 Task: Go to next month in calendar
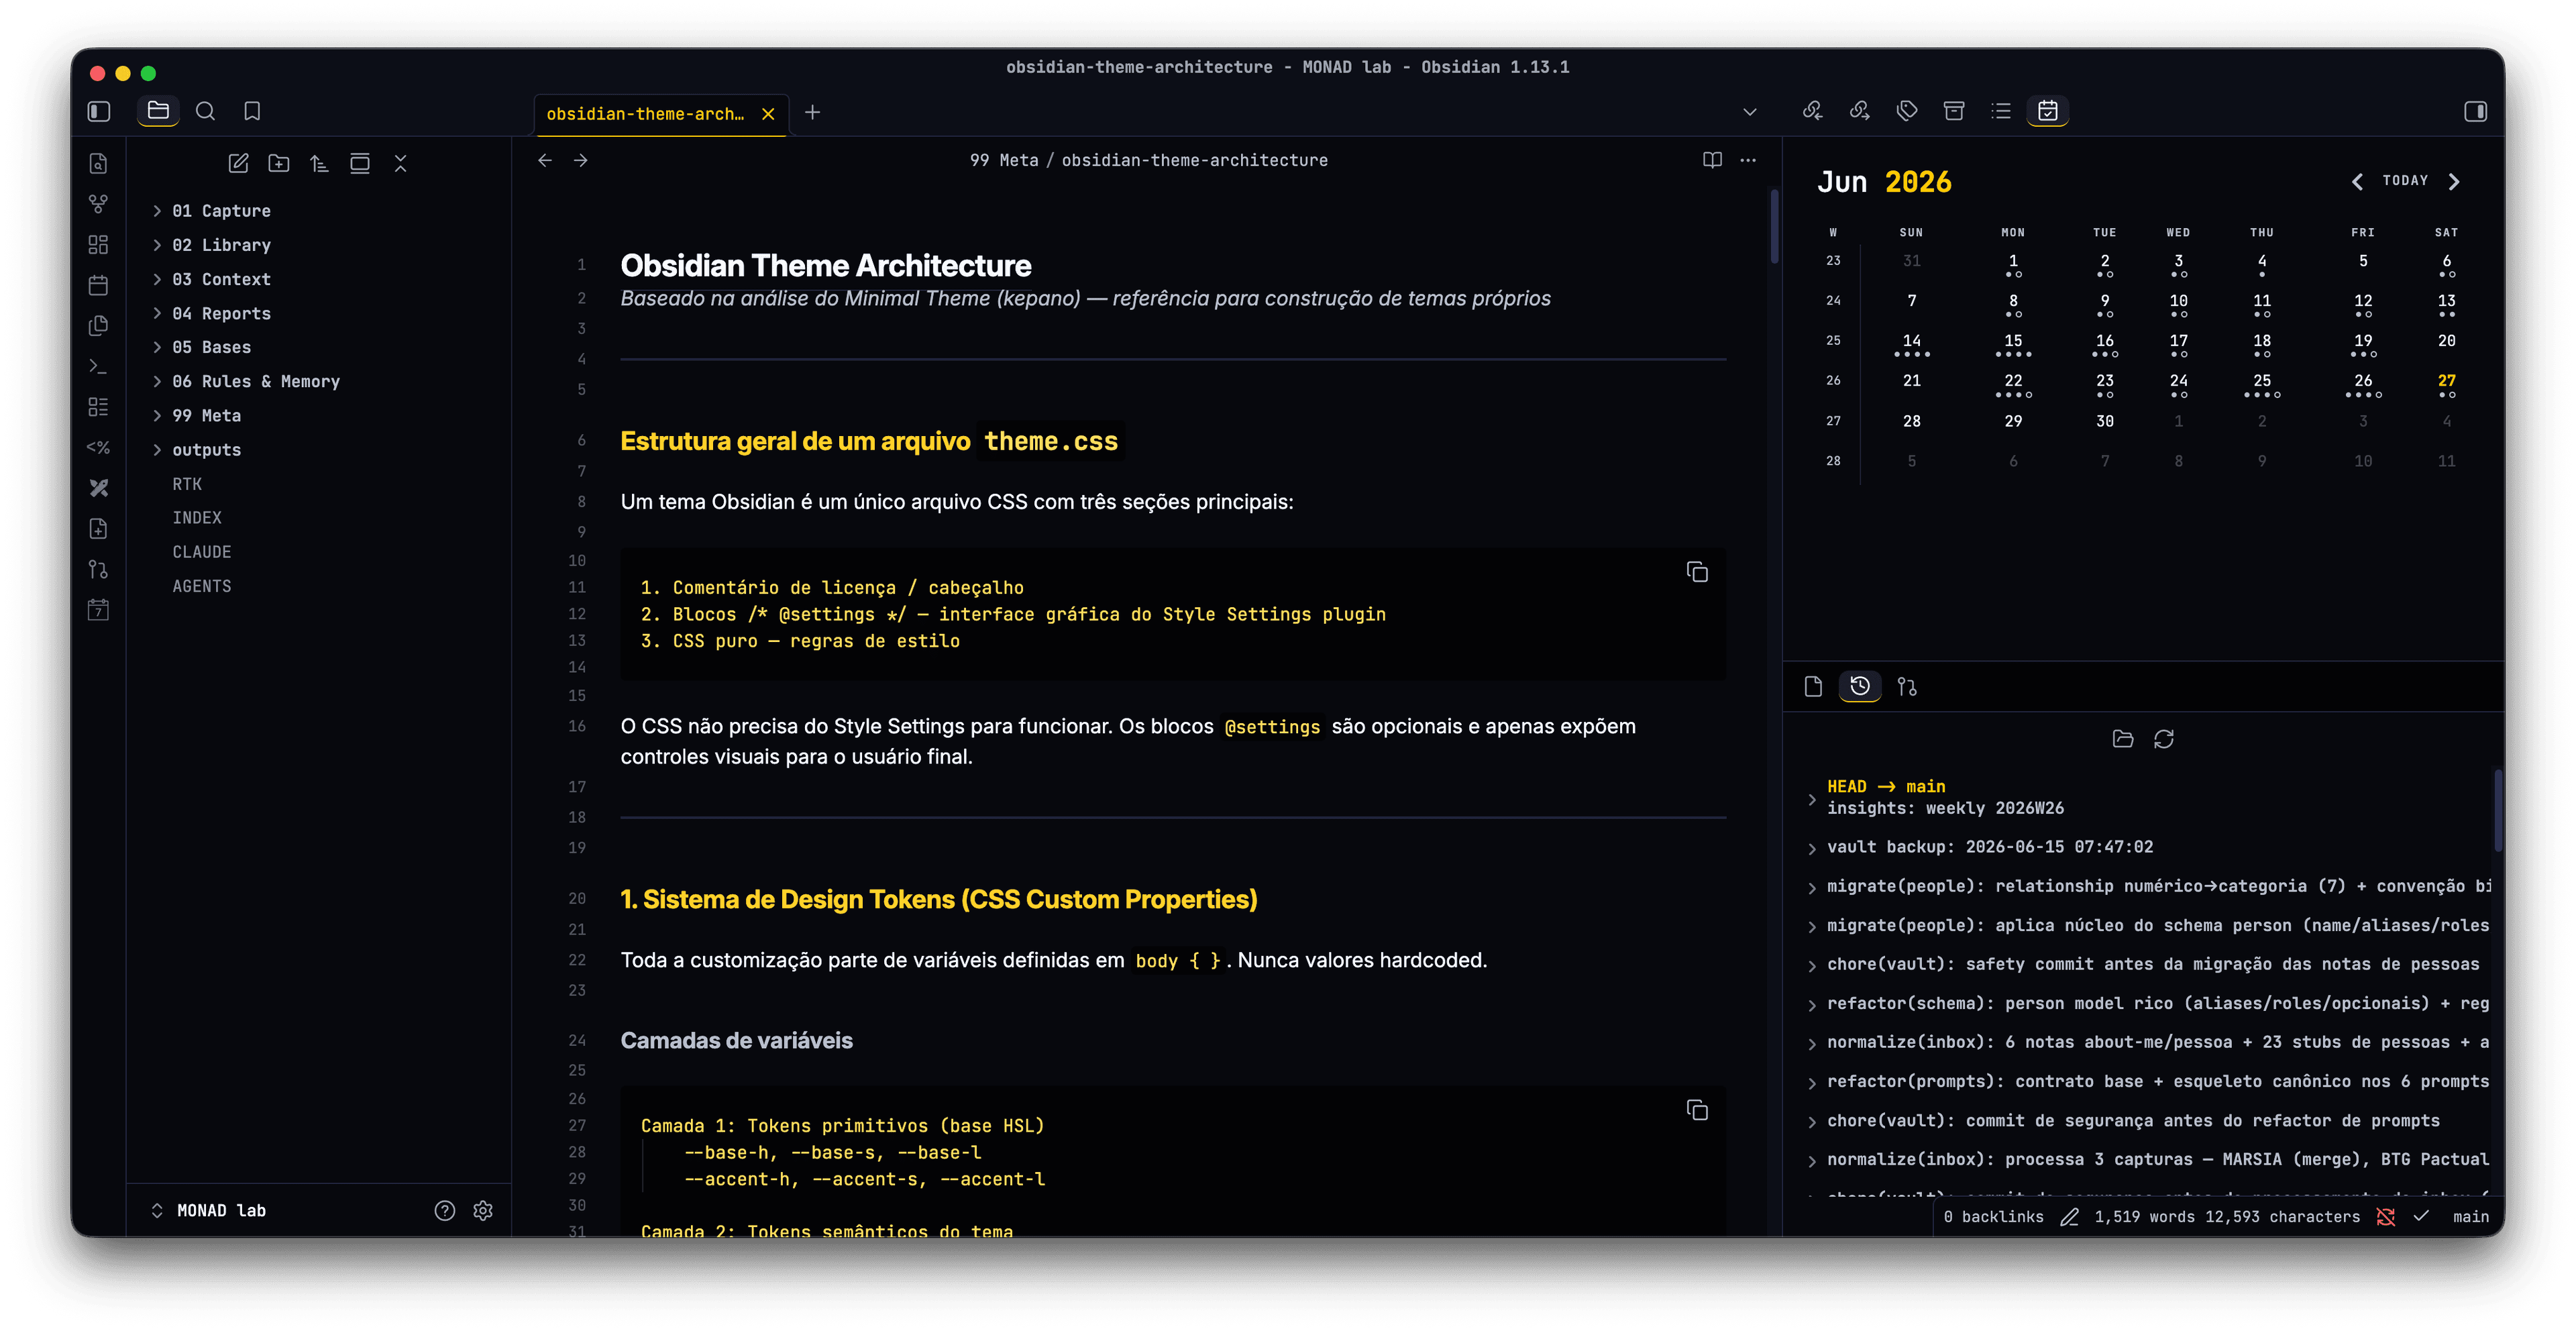2453,181
